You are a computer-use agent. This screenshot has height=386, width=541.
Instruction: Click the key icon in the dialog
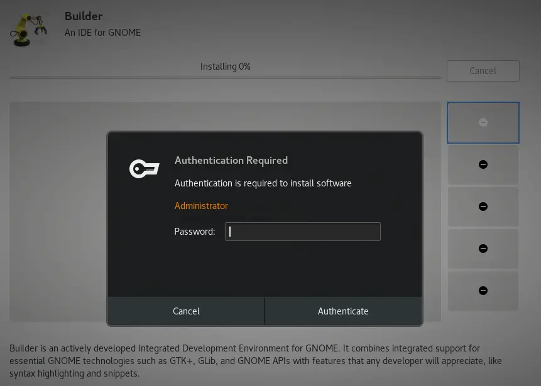coord(145,169)
